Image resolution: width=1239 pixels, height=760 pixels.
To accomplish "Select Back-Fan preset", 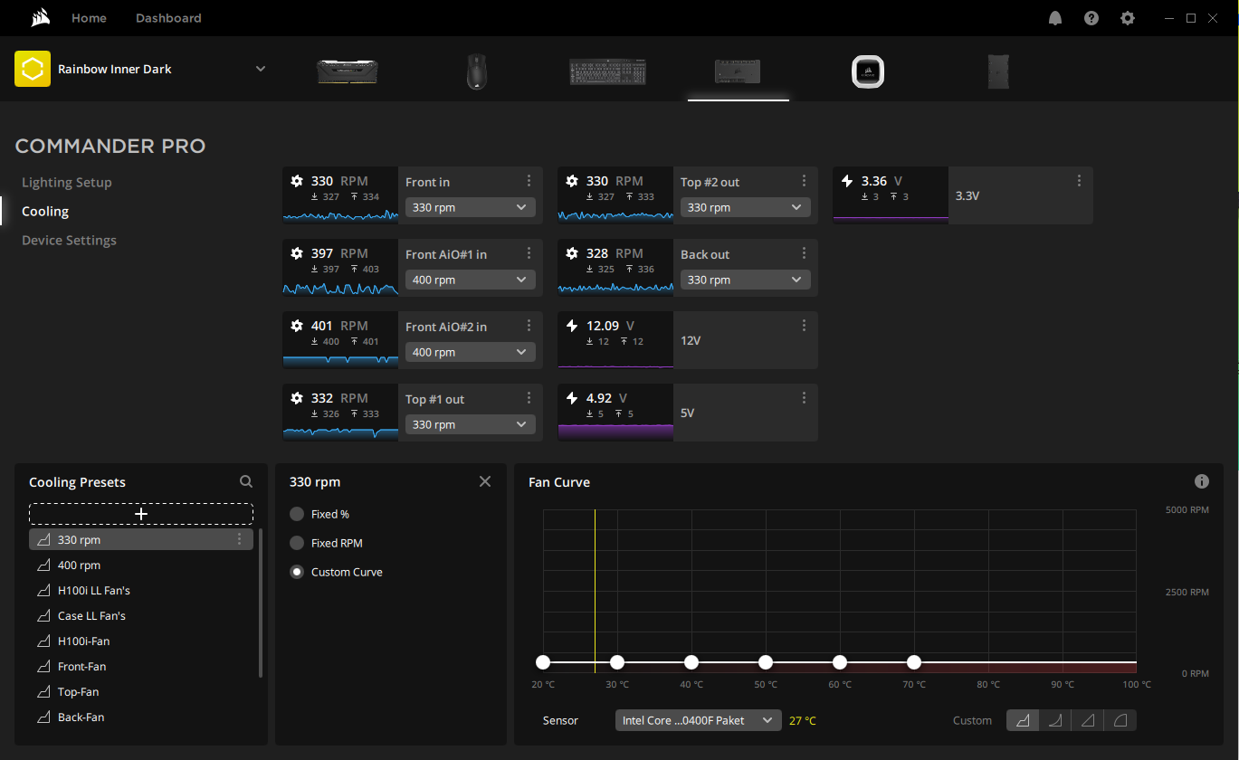I will pyautogui.click(x=141, y=717).
